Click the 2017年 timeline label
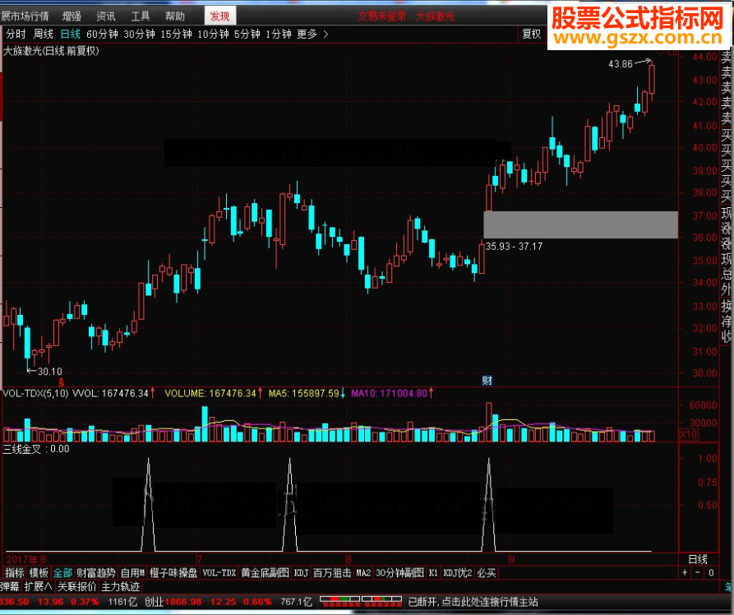This screenshot has width=734, height=615. point(23,559)
